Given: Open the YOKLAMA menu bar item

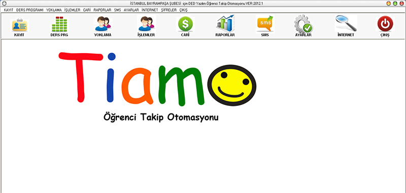Looking at the screenshot, I should pos(54,10).
